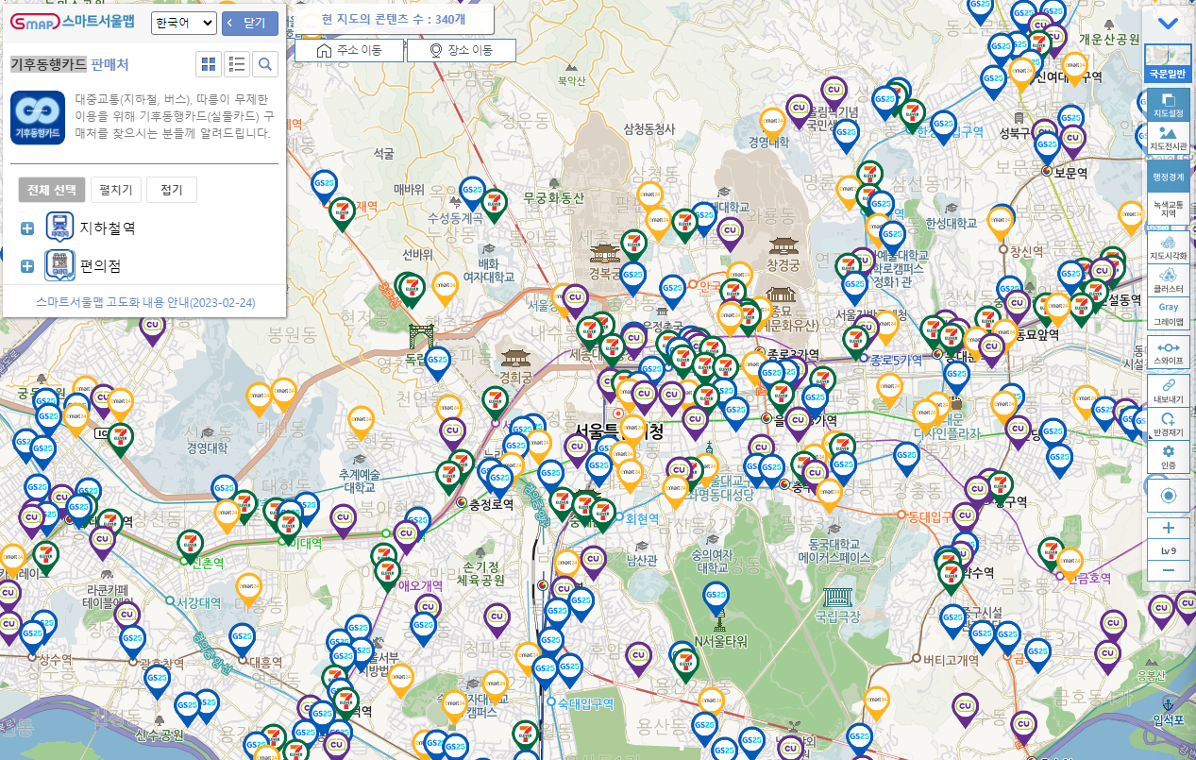Zoom out with the minus button
Screen dimensions: 1196x760
1169,570
